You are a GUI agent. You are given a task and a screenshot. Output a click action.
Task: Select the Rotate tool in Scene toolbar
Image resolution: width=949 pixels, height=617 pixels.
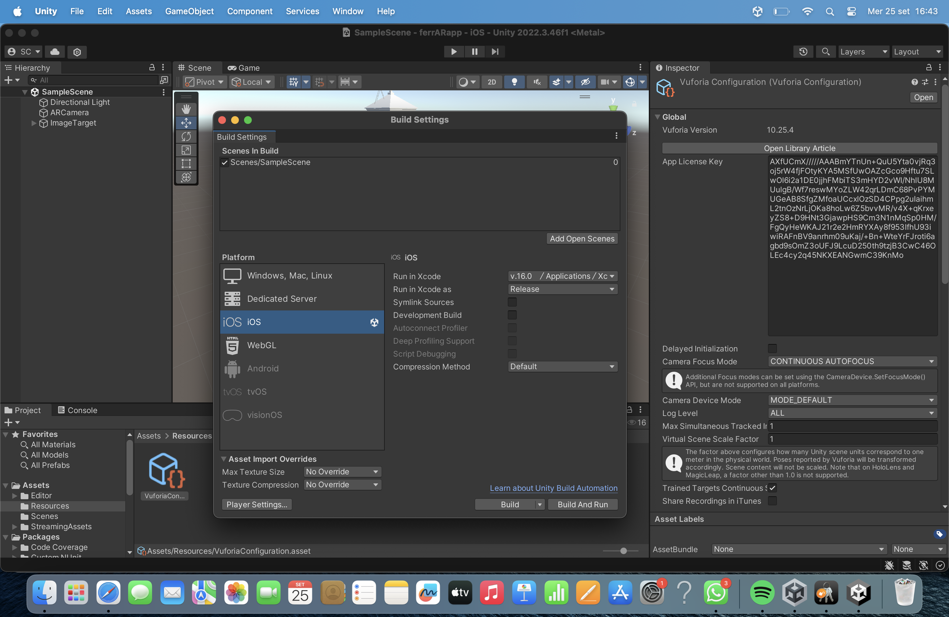(186, 136)
